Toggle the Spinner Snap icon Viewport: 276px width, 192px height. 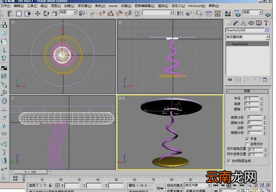click(128, 13)
